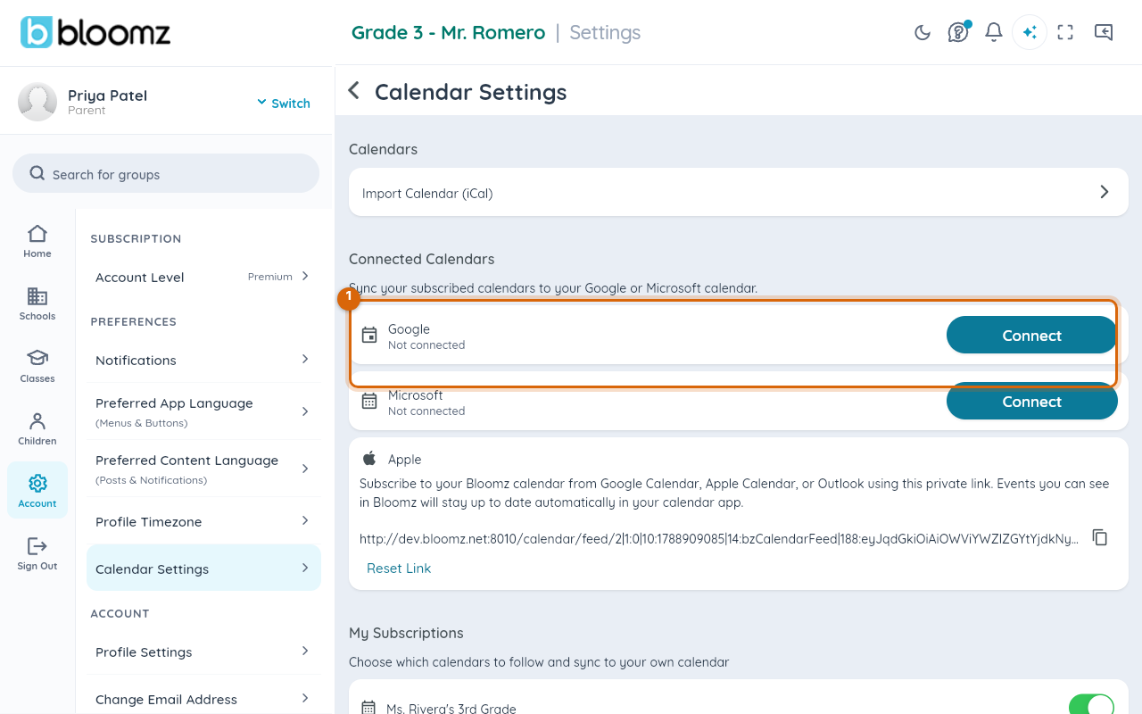Image resolution: width=1142 pixels, height=714 pixels.
Task: Click Reset Link
Action: (399, 568)
